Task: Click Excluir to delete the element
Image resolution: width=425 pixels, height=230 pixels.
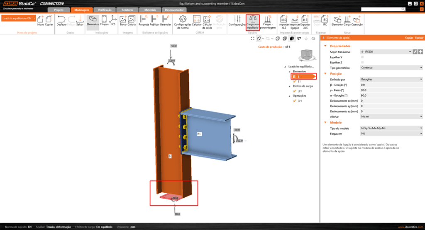Action: 419,38
